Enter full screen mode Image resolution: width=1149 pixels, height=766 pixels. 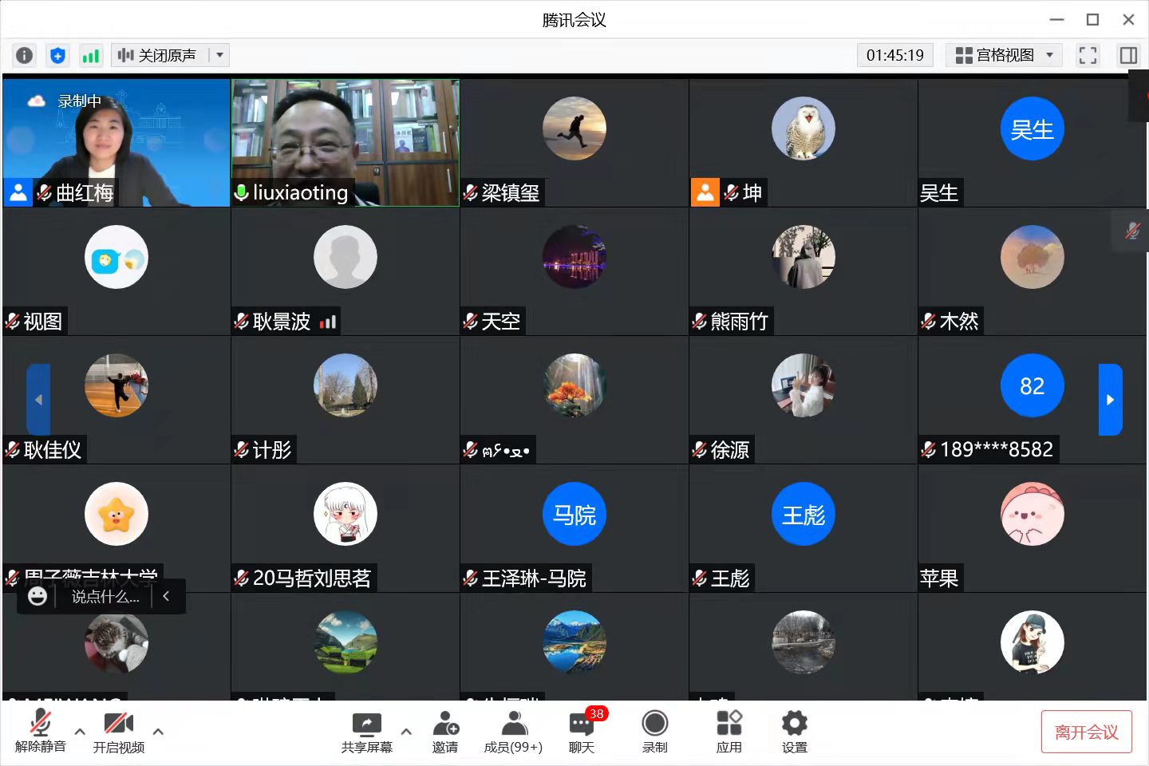(1088, 55)
